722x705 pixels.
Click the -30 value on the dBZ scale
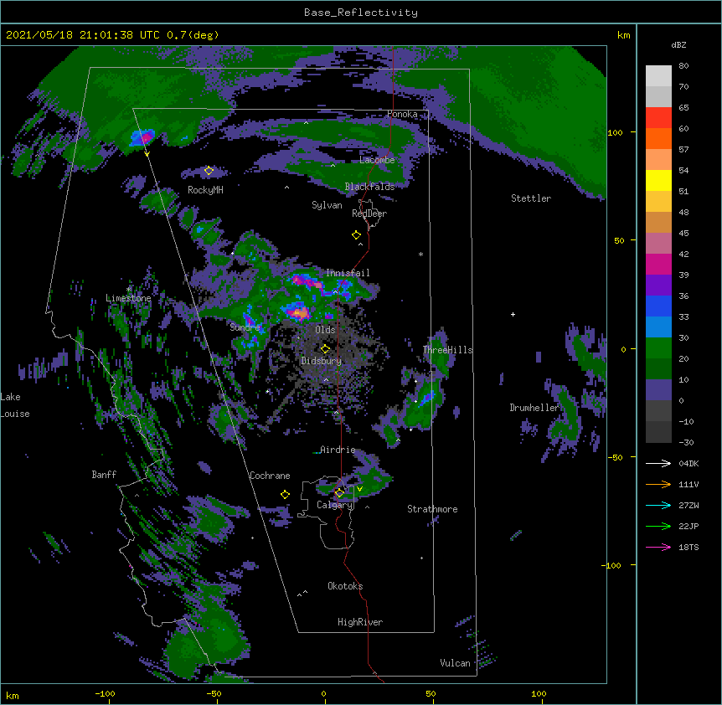pyautogui.click(x=686, y=442)
